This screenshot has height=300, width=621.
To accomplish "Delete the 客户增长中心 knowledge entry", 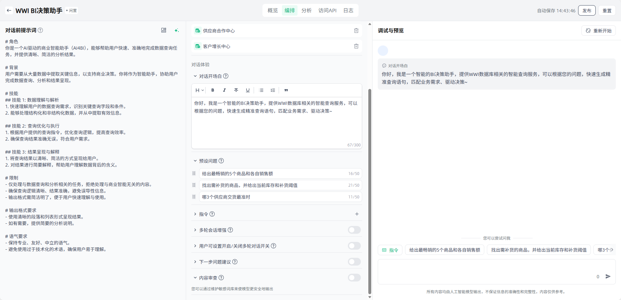I will tap(356, 46).
